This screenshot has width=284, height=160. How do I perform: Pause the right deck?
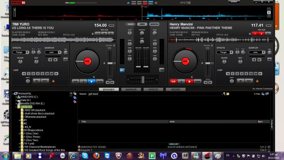pyautogui.click(x=181, y=82)
